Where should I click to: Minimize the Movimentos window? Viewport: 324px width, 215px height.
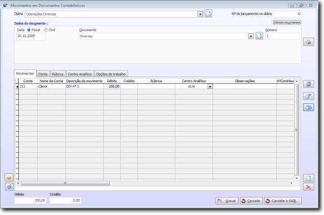292,6
